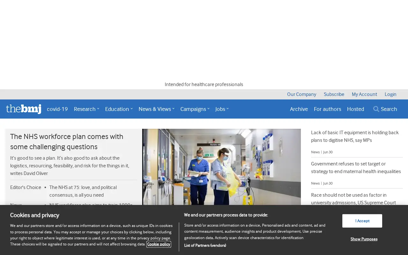Image resolution: width=408 pixels, height=255 pixels.
Task: Open the Archive menu item
Action: coord(299,109)
